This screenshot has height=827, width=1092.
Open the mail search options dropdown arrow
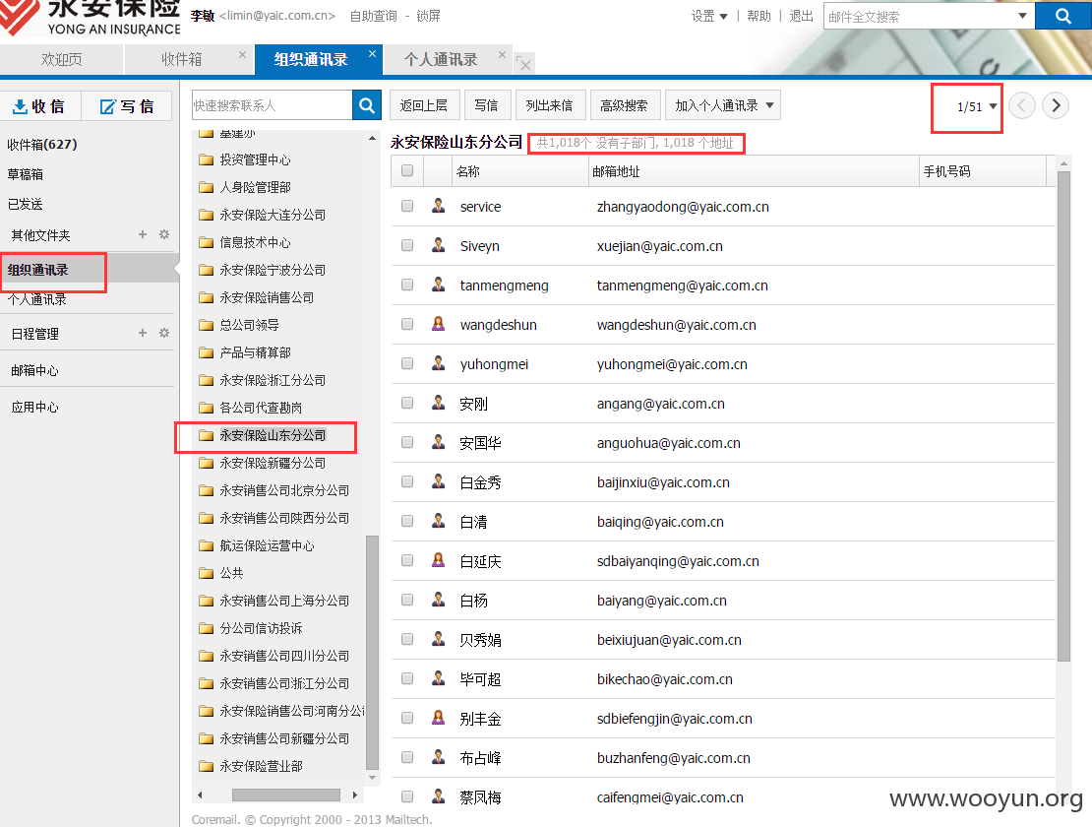coord(1022,16)
